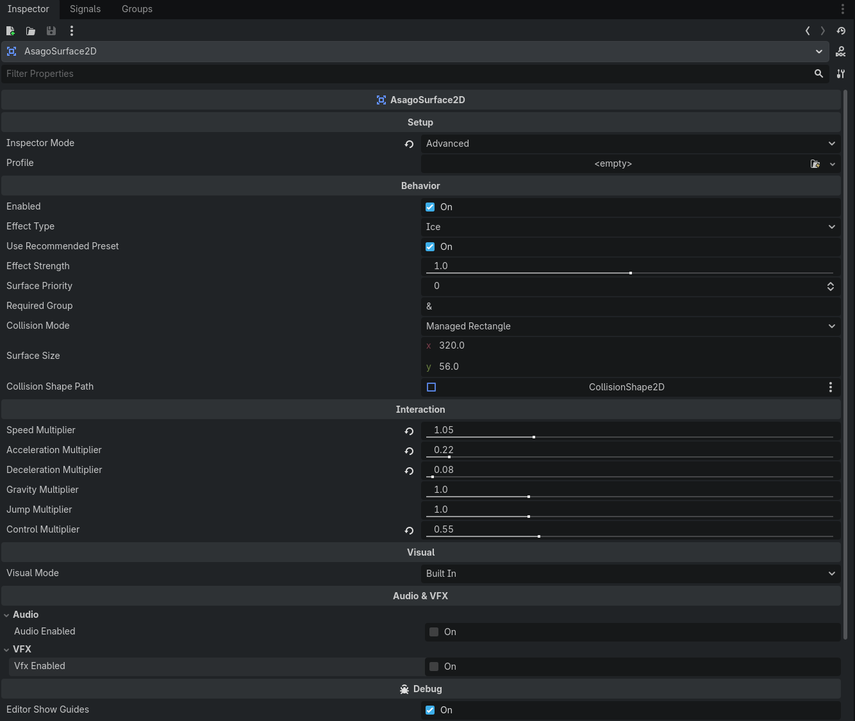
Task: Open the AsagoSurface2D object selector dropdown
Action: (415, 51)
